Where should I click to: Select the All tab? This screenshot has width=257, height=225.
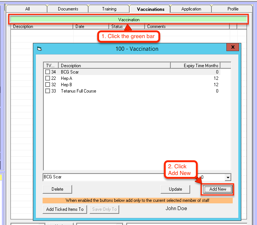28,9
